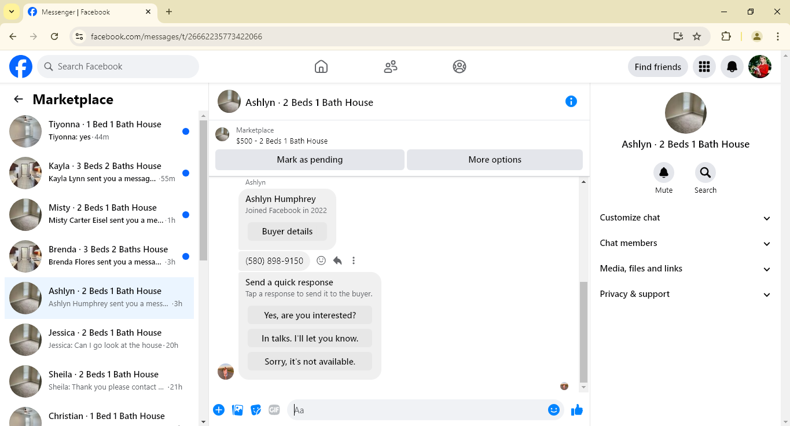Select the Ashlyn 2 Beds 1 Bath House chat
Image resolution: width=790 pixels, height=426 pixels.
(100, 298)
